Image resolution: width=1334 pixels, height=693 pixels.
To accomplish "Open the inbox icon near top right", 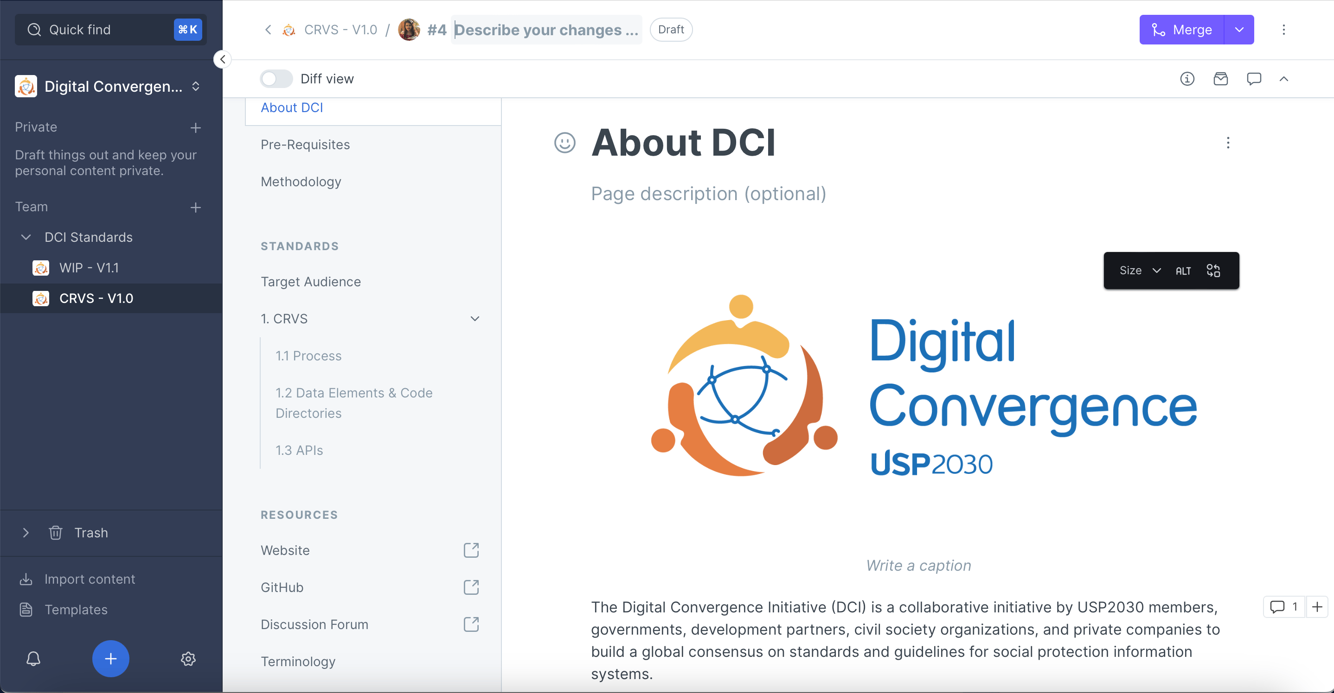I will coord(1221,79).
